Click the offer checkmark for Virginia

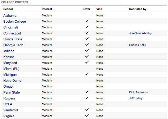pos(87,115)
